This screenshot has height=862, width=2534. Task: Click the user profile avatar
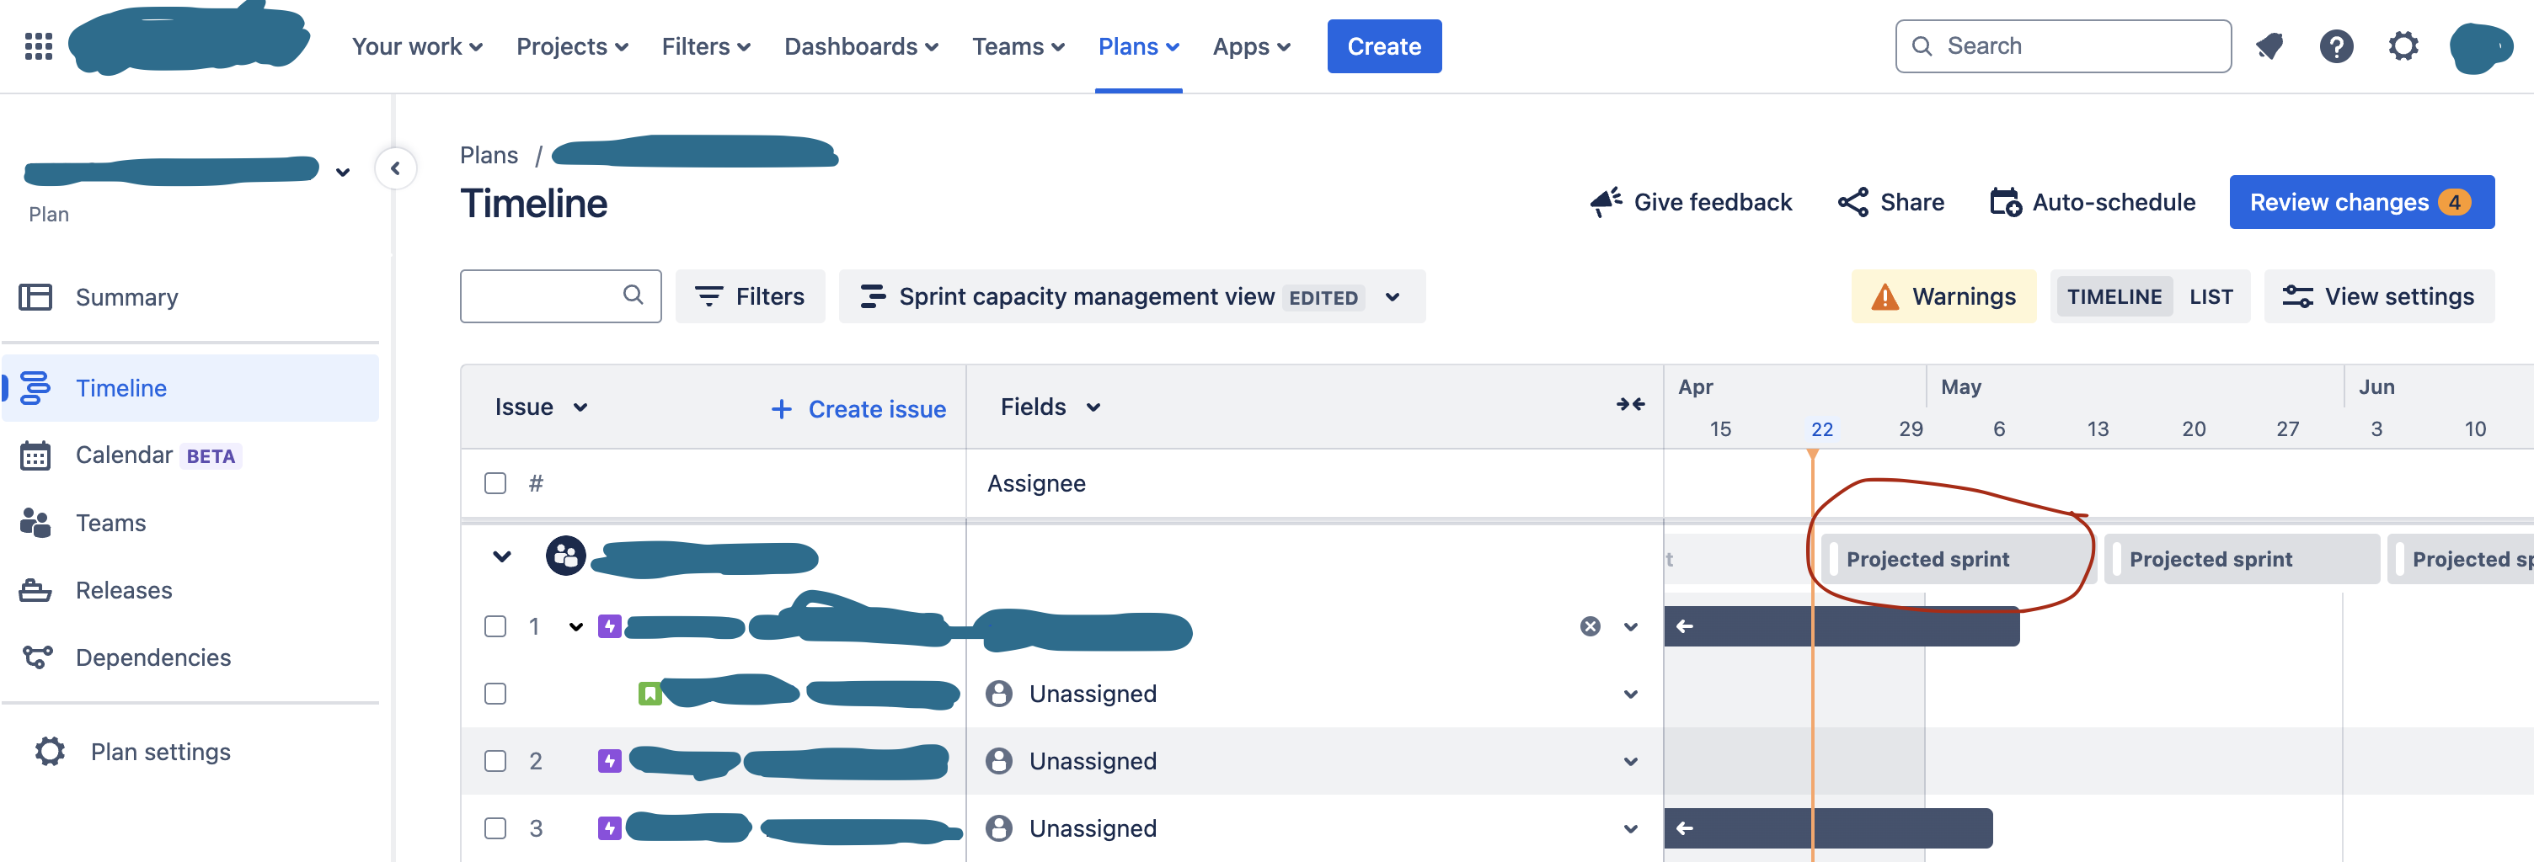click(2480, 46)
